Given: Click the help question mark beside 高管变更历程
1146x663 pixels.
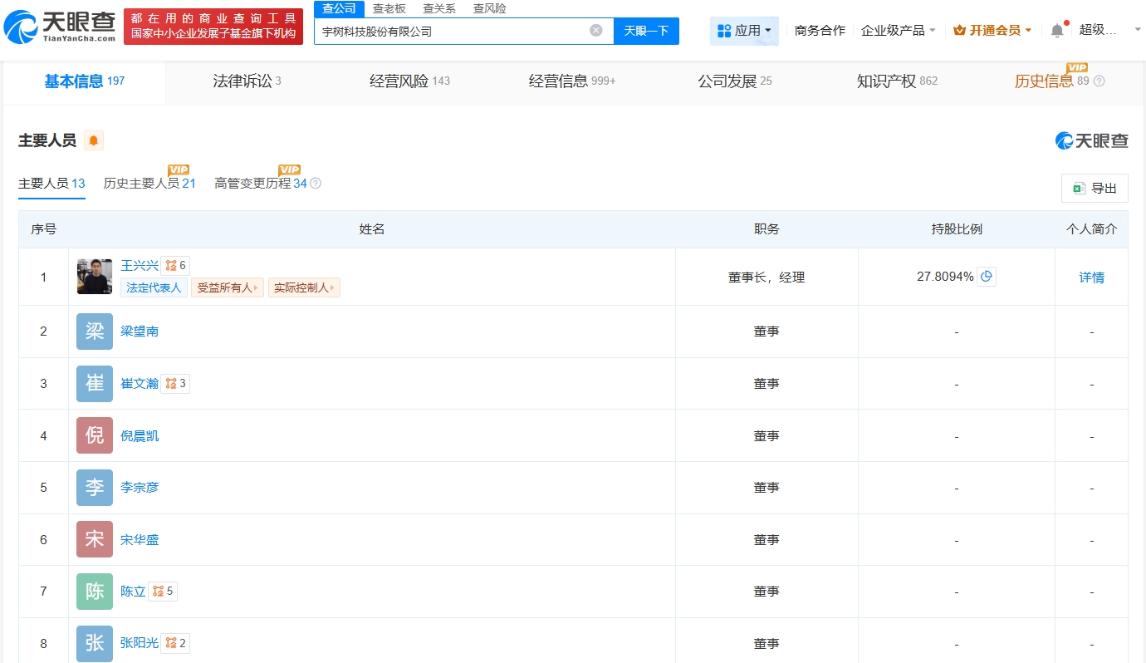Looking at the screenshot, I should 316,184.
